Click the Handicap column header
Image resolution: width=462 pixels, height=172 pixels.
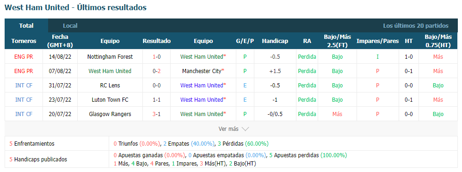coord(275,41)
